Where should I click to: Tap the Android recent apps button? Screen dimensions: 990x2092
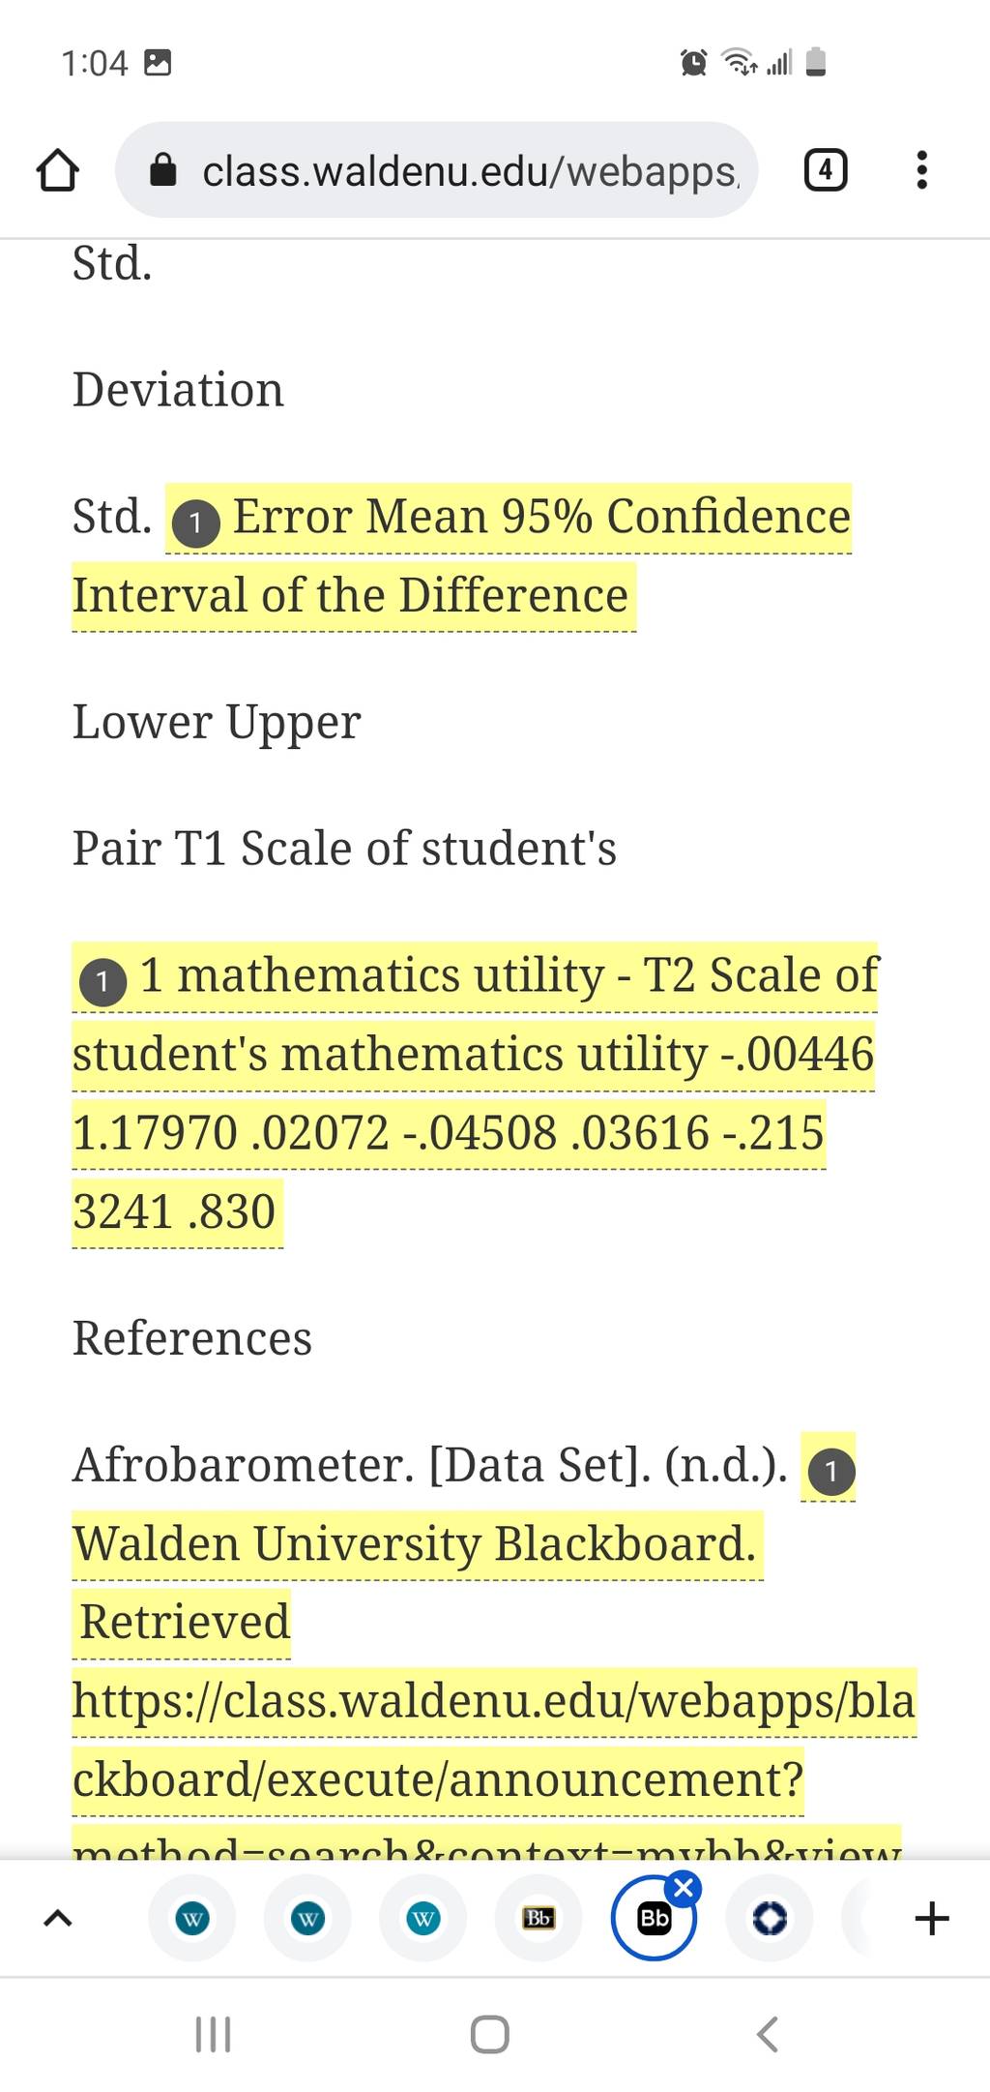point(213,2034)
